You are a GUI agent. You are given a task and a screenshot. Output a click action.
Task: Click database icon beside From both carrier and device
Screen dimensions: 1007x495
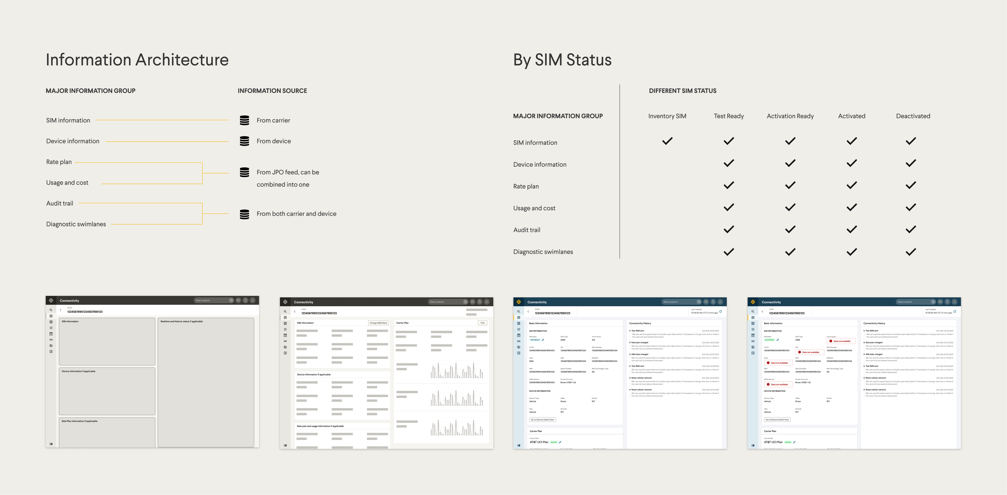pos(244,214)
